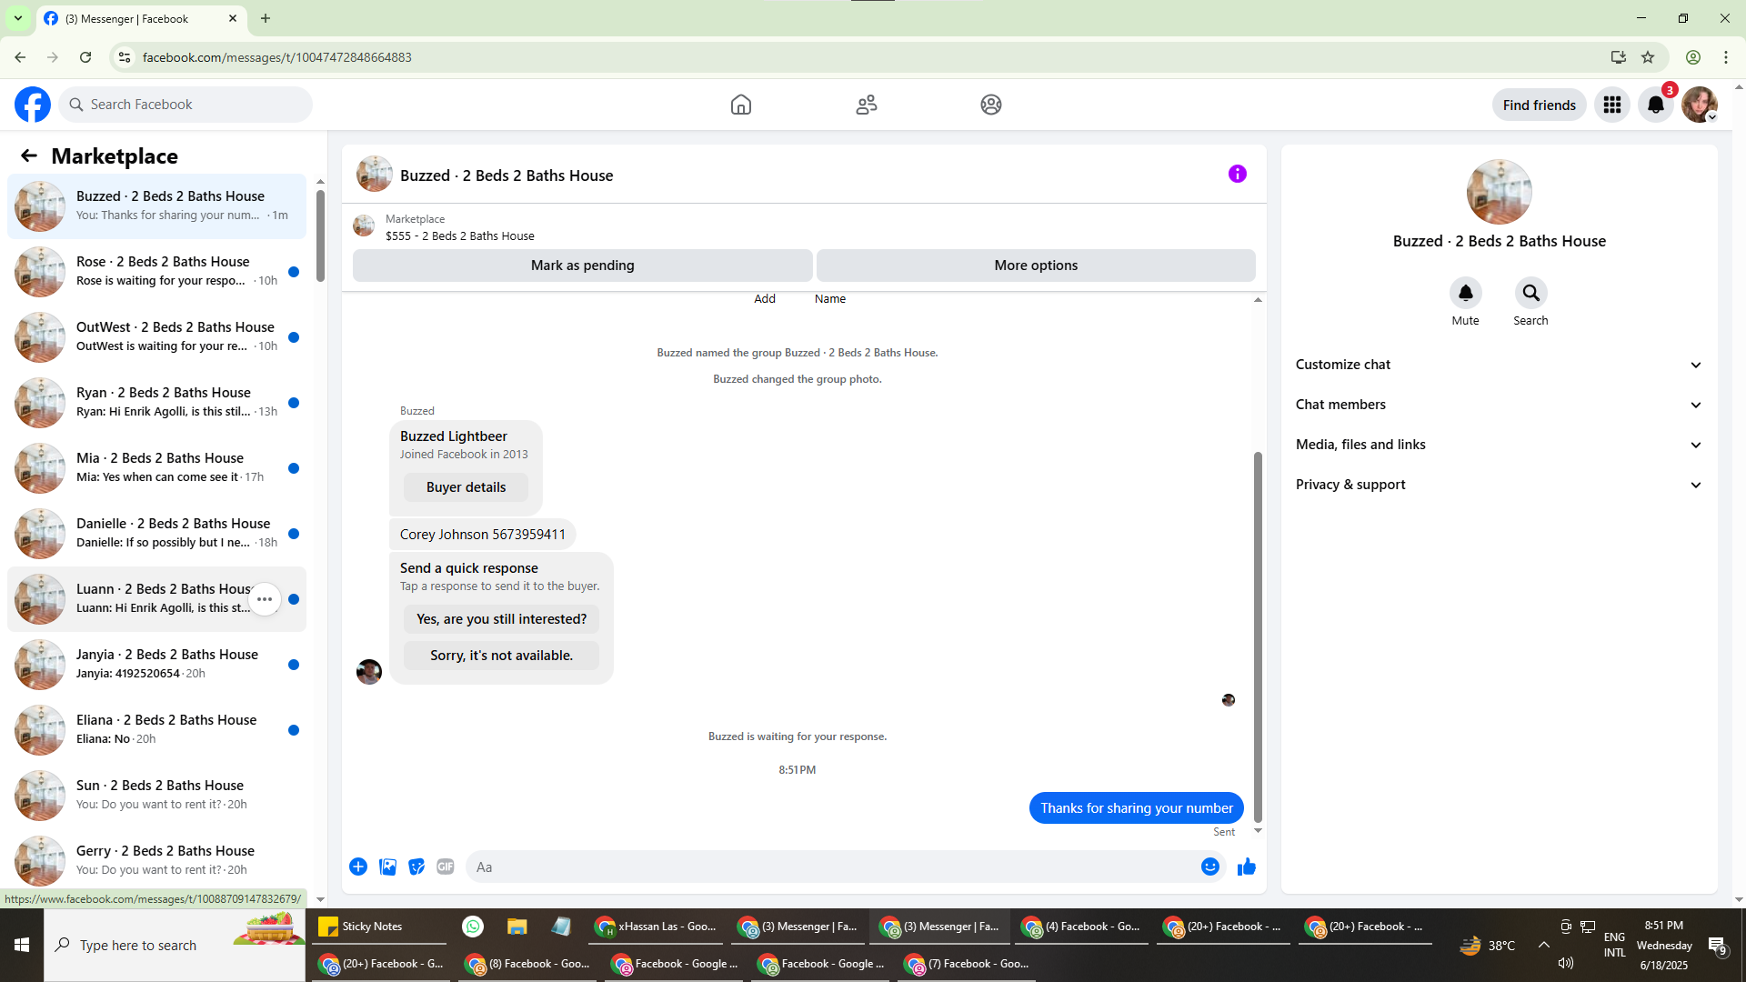The height and width of the screenshot is (982, 1746).
Task: Search in conversation using magnifier icon
Action: click(1531, 293)
